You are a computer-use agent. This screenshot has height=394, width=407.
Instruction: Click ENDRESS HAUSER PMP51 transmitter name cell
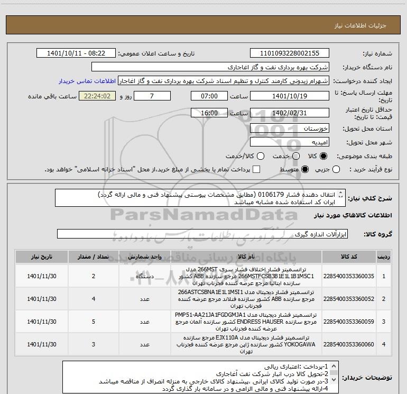click(246, 322)
